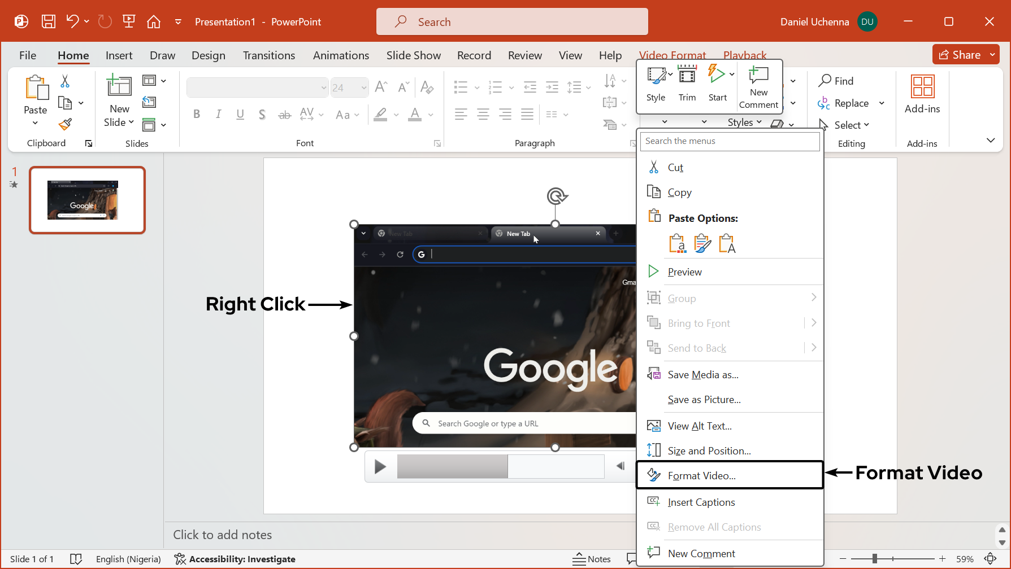This screenshot has width=1011, height=569.
Task: Expand the Share button dropdown
Action: click(992, 55)
